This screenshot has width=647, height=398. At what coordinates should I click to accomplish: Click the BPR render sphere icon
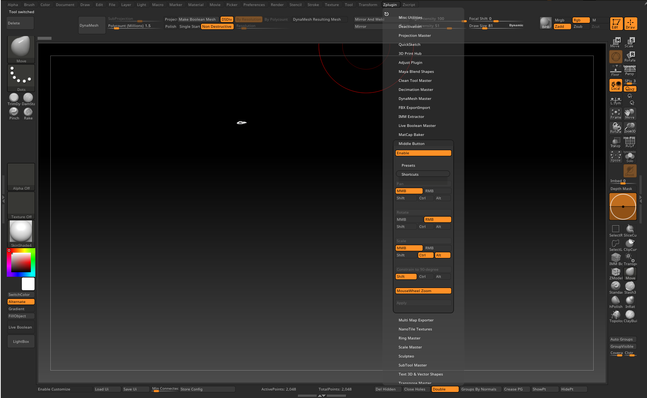coord(546,23)
